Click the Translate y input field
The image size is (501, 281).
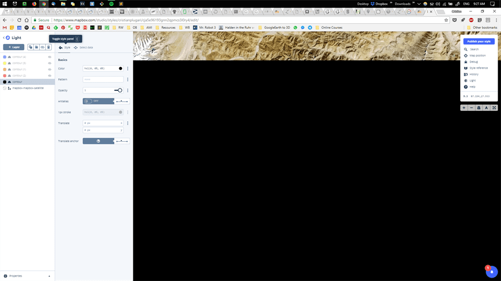103,130
